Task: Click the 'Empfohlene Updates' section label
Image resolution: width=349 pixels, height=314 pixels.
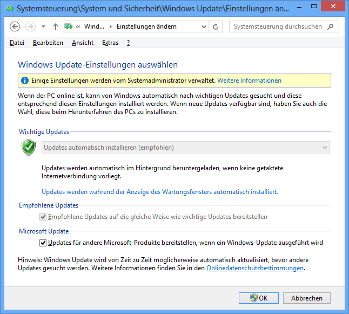Action: coord(49,205)
